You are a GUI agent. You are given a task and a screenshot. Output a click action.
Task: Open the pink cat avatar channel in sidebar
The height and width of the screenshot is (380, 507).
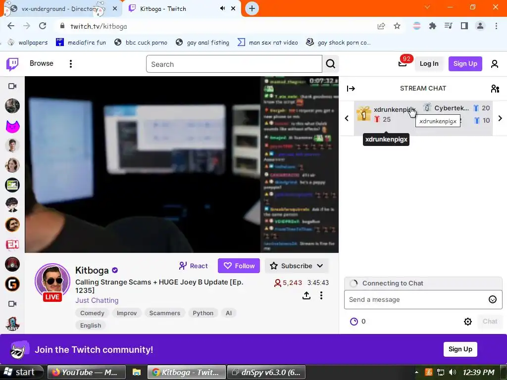coord(12,126)
